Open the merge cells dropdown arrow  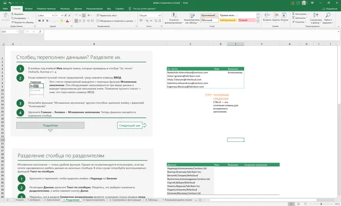click(135, 21)
